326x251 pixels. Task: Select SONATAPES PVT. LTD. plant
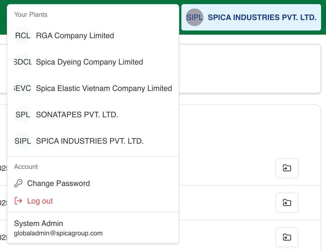[77, 115]
